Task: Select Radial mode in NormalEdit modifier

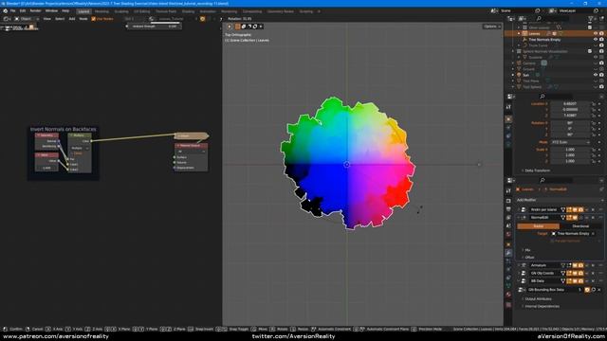Action: tap(538, 226)
